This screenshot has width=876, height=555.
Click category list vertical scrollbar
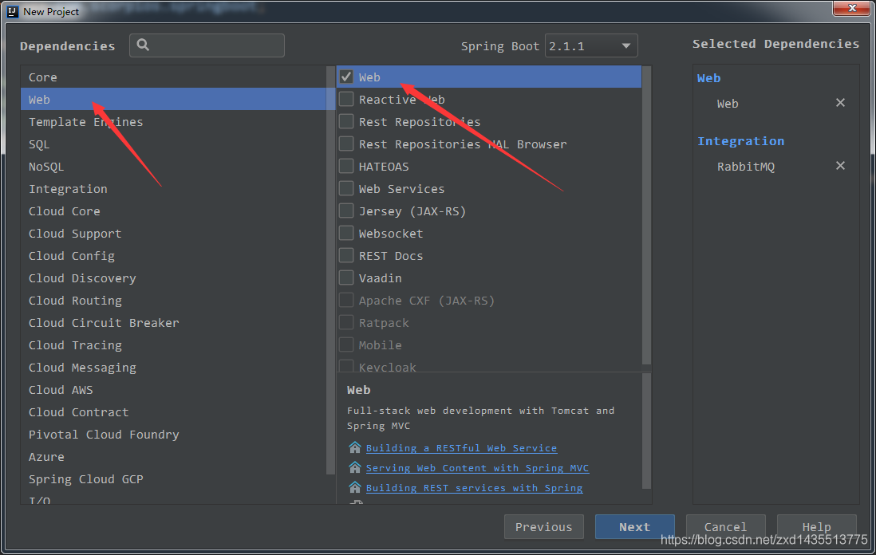(x=330, y=270)
